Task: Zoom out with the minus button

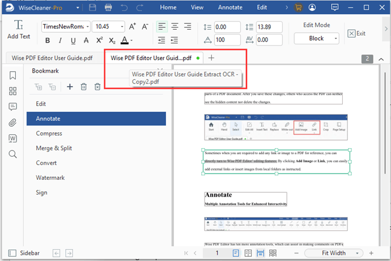Action: coord(296,253)
